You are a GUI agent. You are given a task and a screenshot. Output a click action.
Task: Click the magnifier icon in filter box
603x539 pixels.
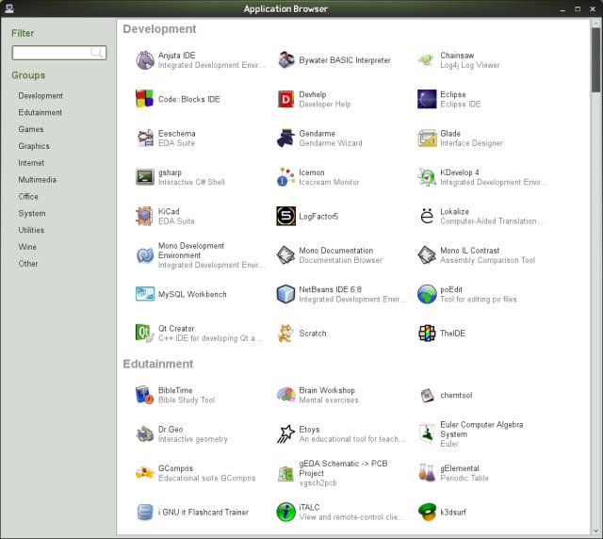point(96,53)
